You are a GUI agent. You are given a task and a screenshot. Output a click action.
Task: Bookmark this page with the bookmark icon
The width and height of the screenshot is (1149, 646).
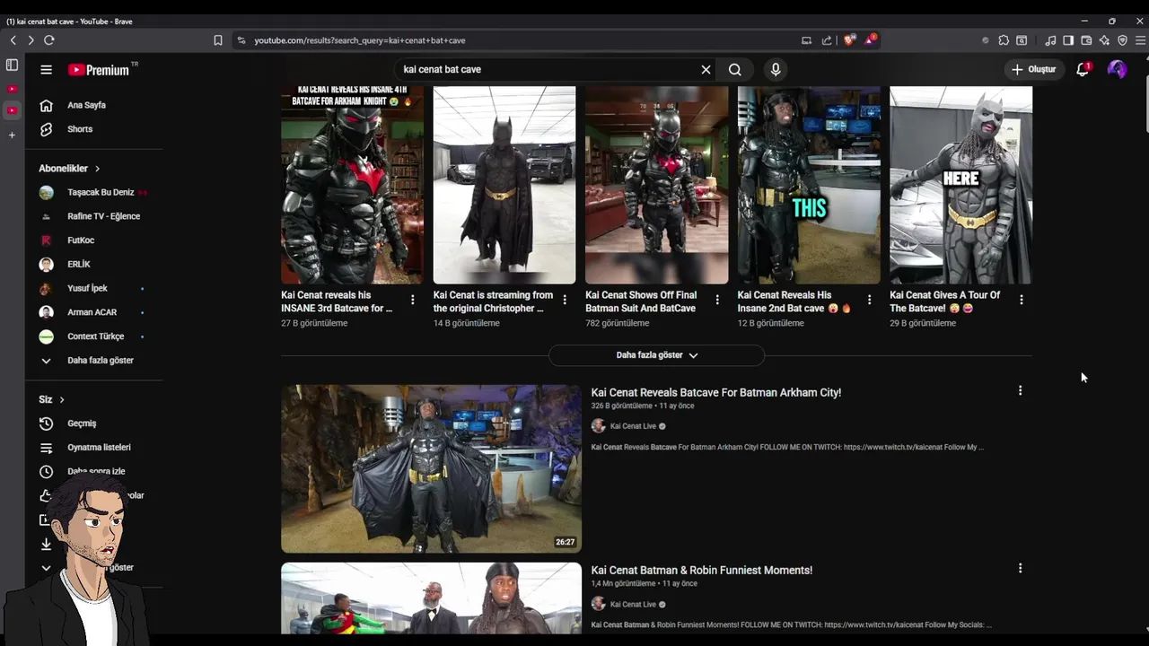pos(218,40)
